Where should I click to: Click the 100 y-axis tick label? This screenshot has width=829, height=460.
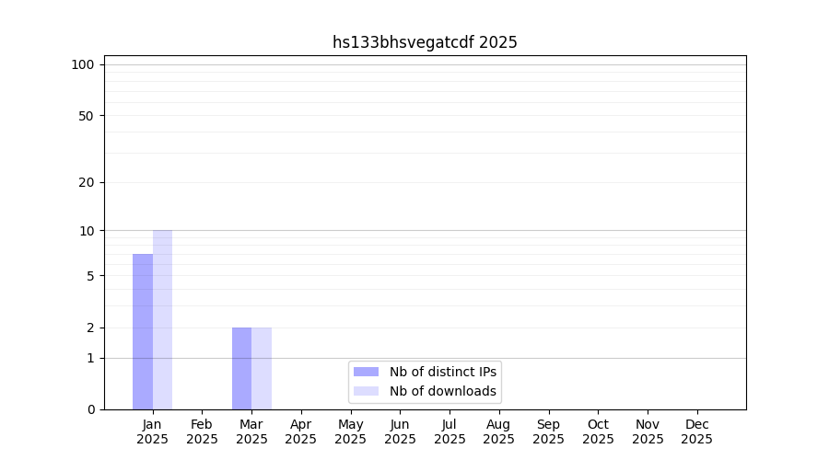pos(83,64)
